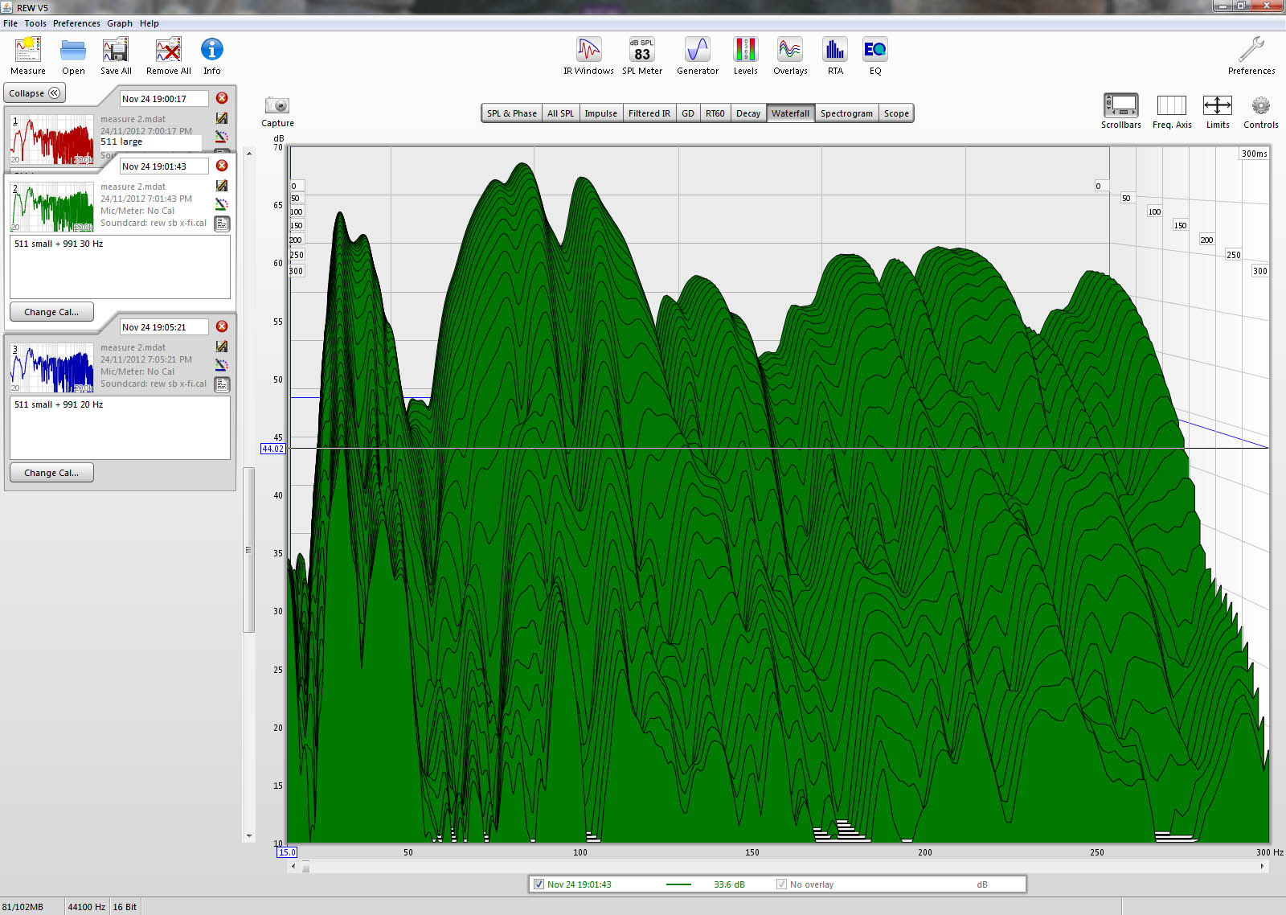Viewport: 1286px width, 915px height.
Task: Open the IR Windows settings
Action: click(588, 51)
